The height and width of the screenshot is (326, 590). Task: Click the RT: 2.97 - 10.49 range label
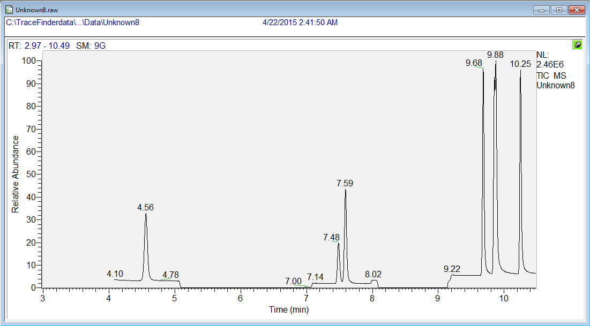pos(39,46)
